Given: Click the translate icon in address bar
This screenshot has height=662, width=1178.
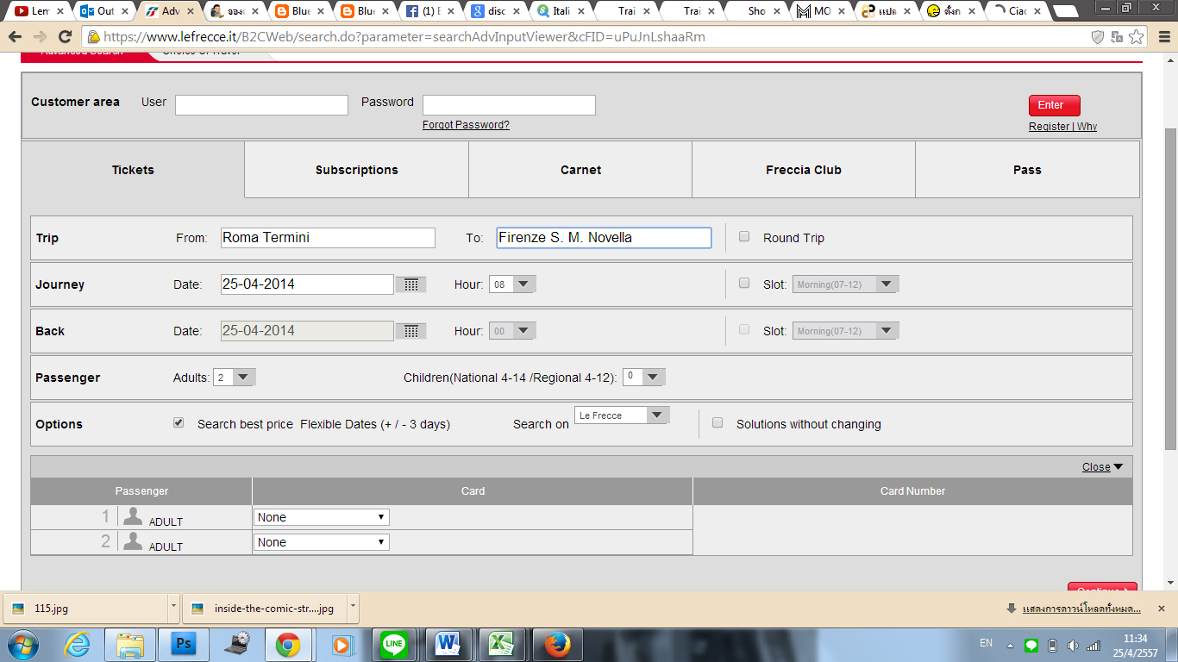Looking at the screenshot, I should (1117, 37).
